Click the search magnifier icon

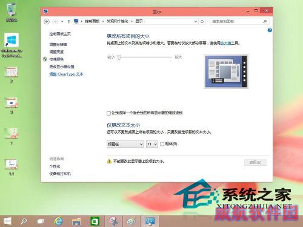(x=265, y=21)
